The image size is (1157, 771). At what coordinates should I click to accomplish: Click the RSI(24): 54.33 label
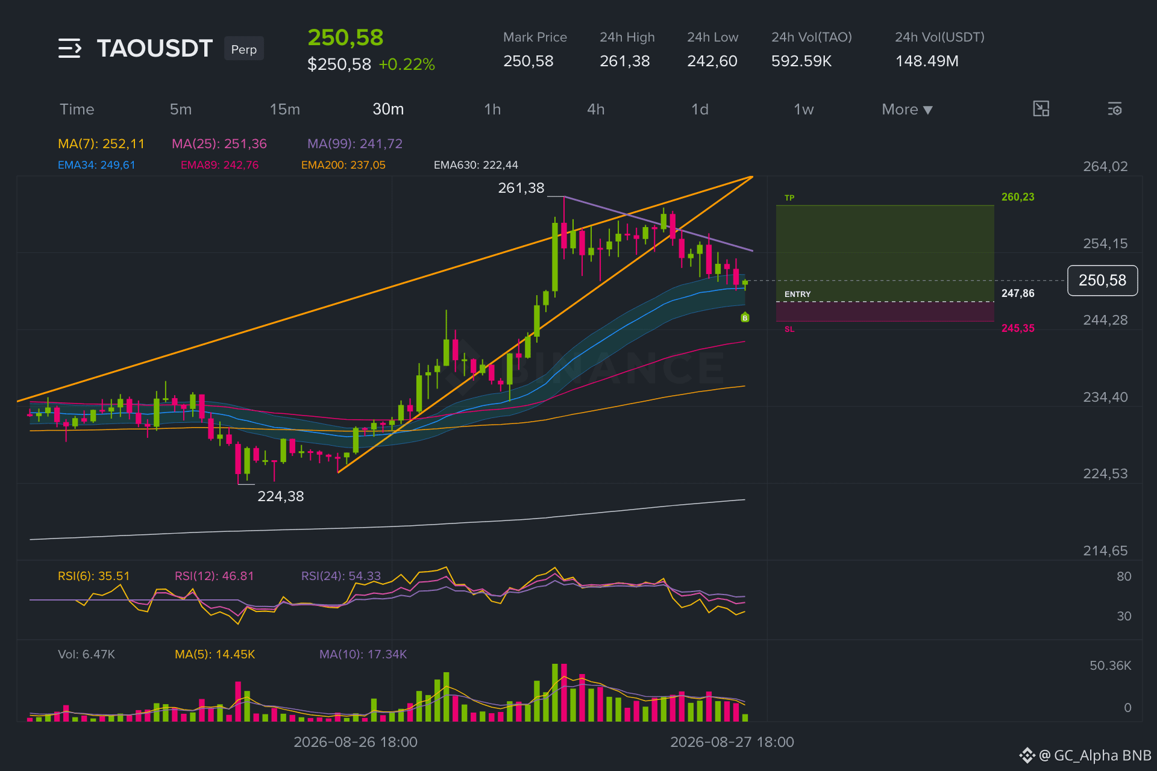(341, 576)
